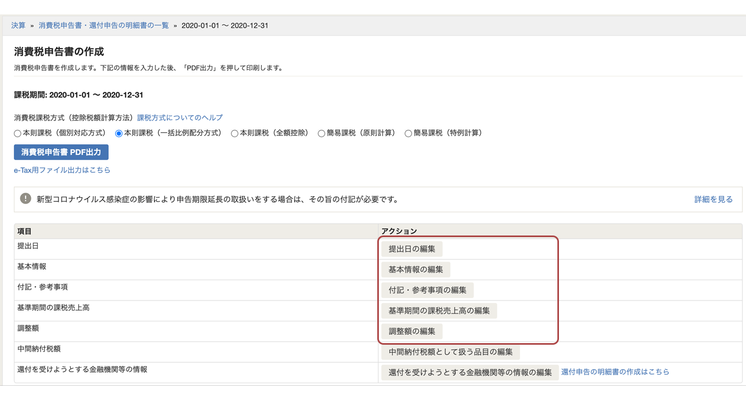Open e-Tax用ファイル出力はこちら link
746x398 pixels.
click(x=62, y=170)
